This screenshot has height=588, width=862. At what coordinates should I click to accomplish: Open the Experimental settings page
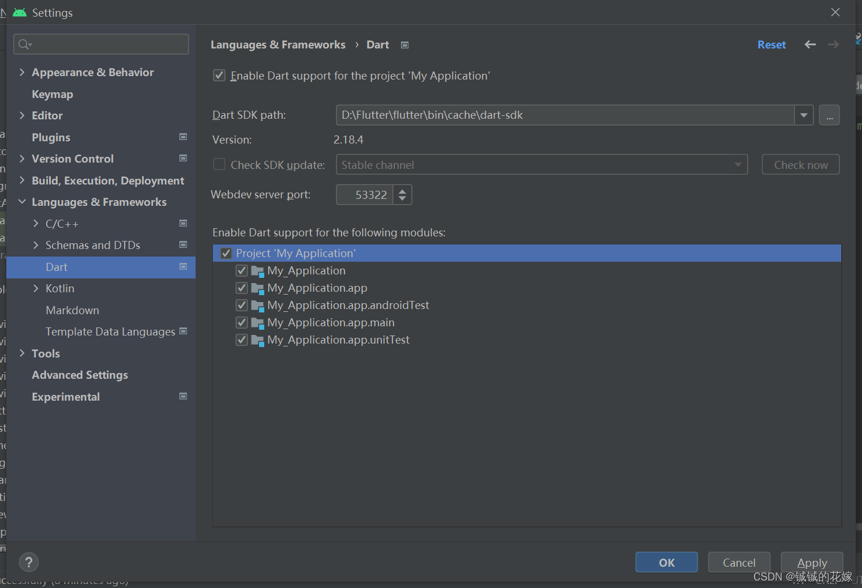[x=66, y=397]
